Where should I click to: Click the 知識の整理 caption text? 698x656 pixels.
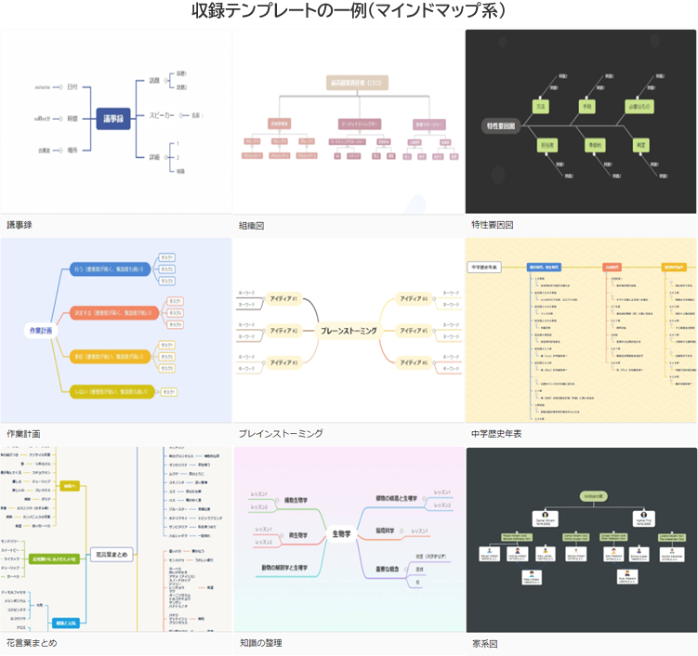(x=261, y=643)
